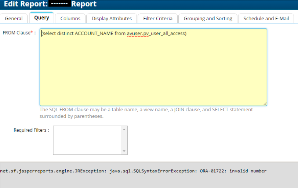Click inside the Required Filters list box
298x189 pixels.
(87, 140)
